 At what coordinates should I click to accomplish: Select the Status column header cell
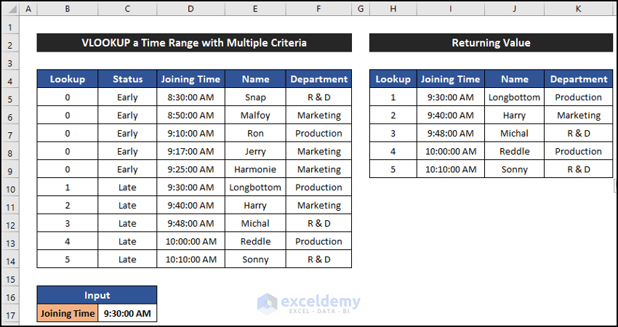point(127,79)
